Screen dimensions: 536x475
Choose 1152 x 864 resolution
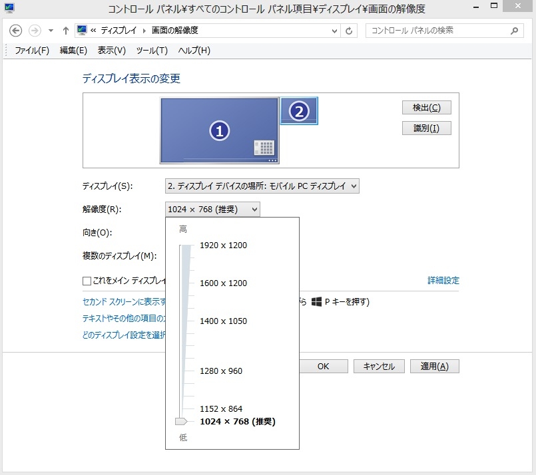click(221, 408)
